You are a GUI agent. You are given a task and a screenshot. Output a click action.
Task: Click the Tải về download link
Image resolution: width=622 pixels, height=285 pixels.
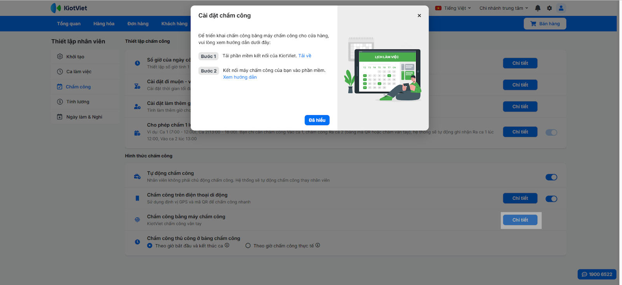pos(305,56)
